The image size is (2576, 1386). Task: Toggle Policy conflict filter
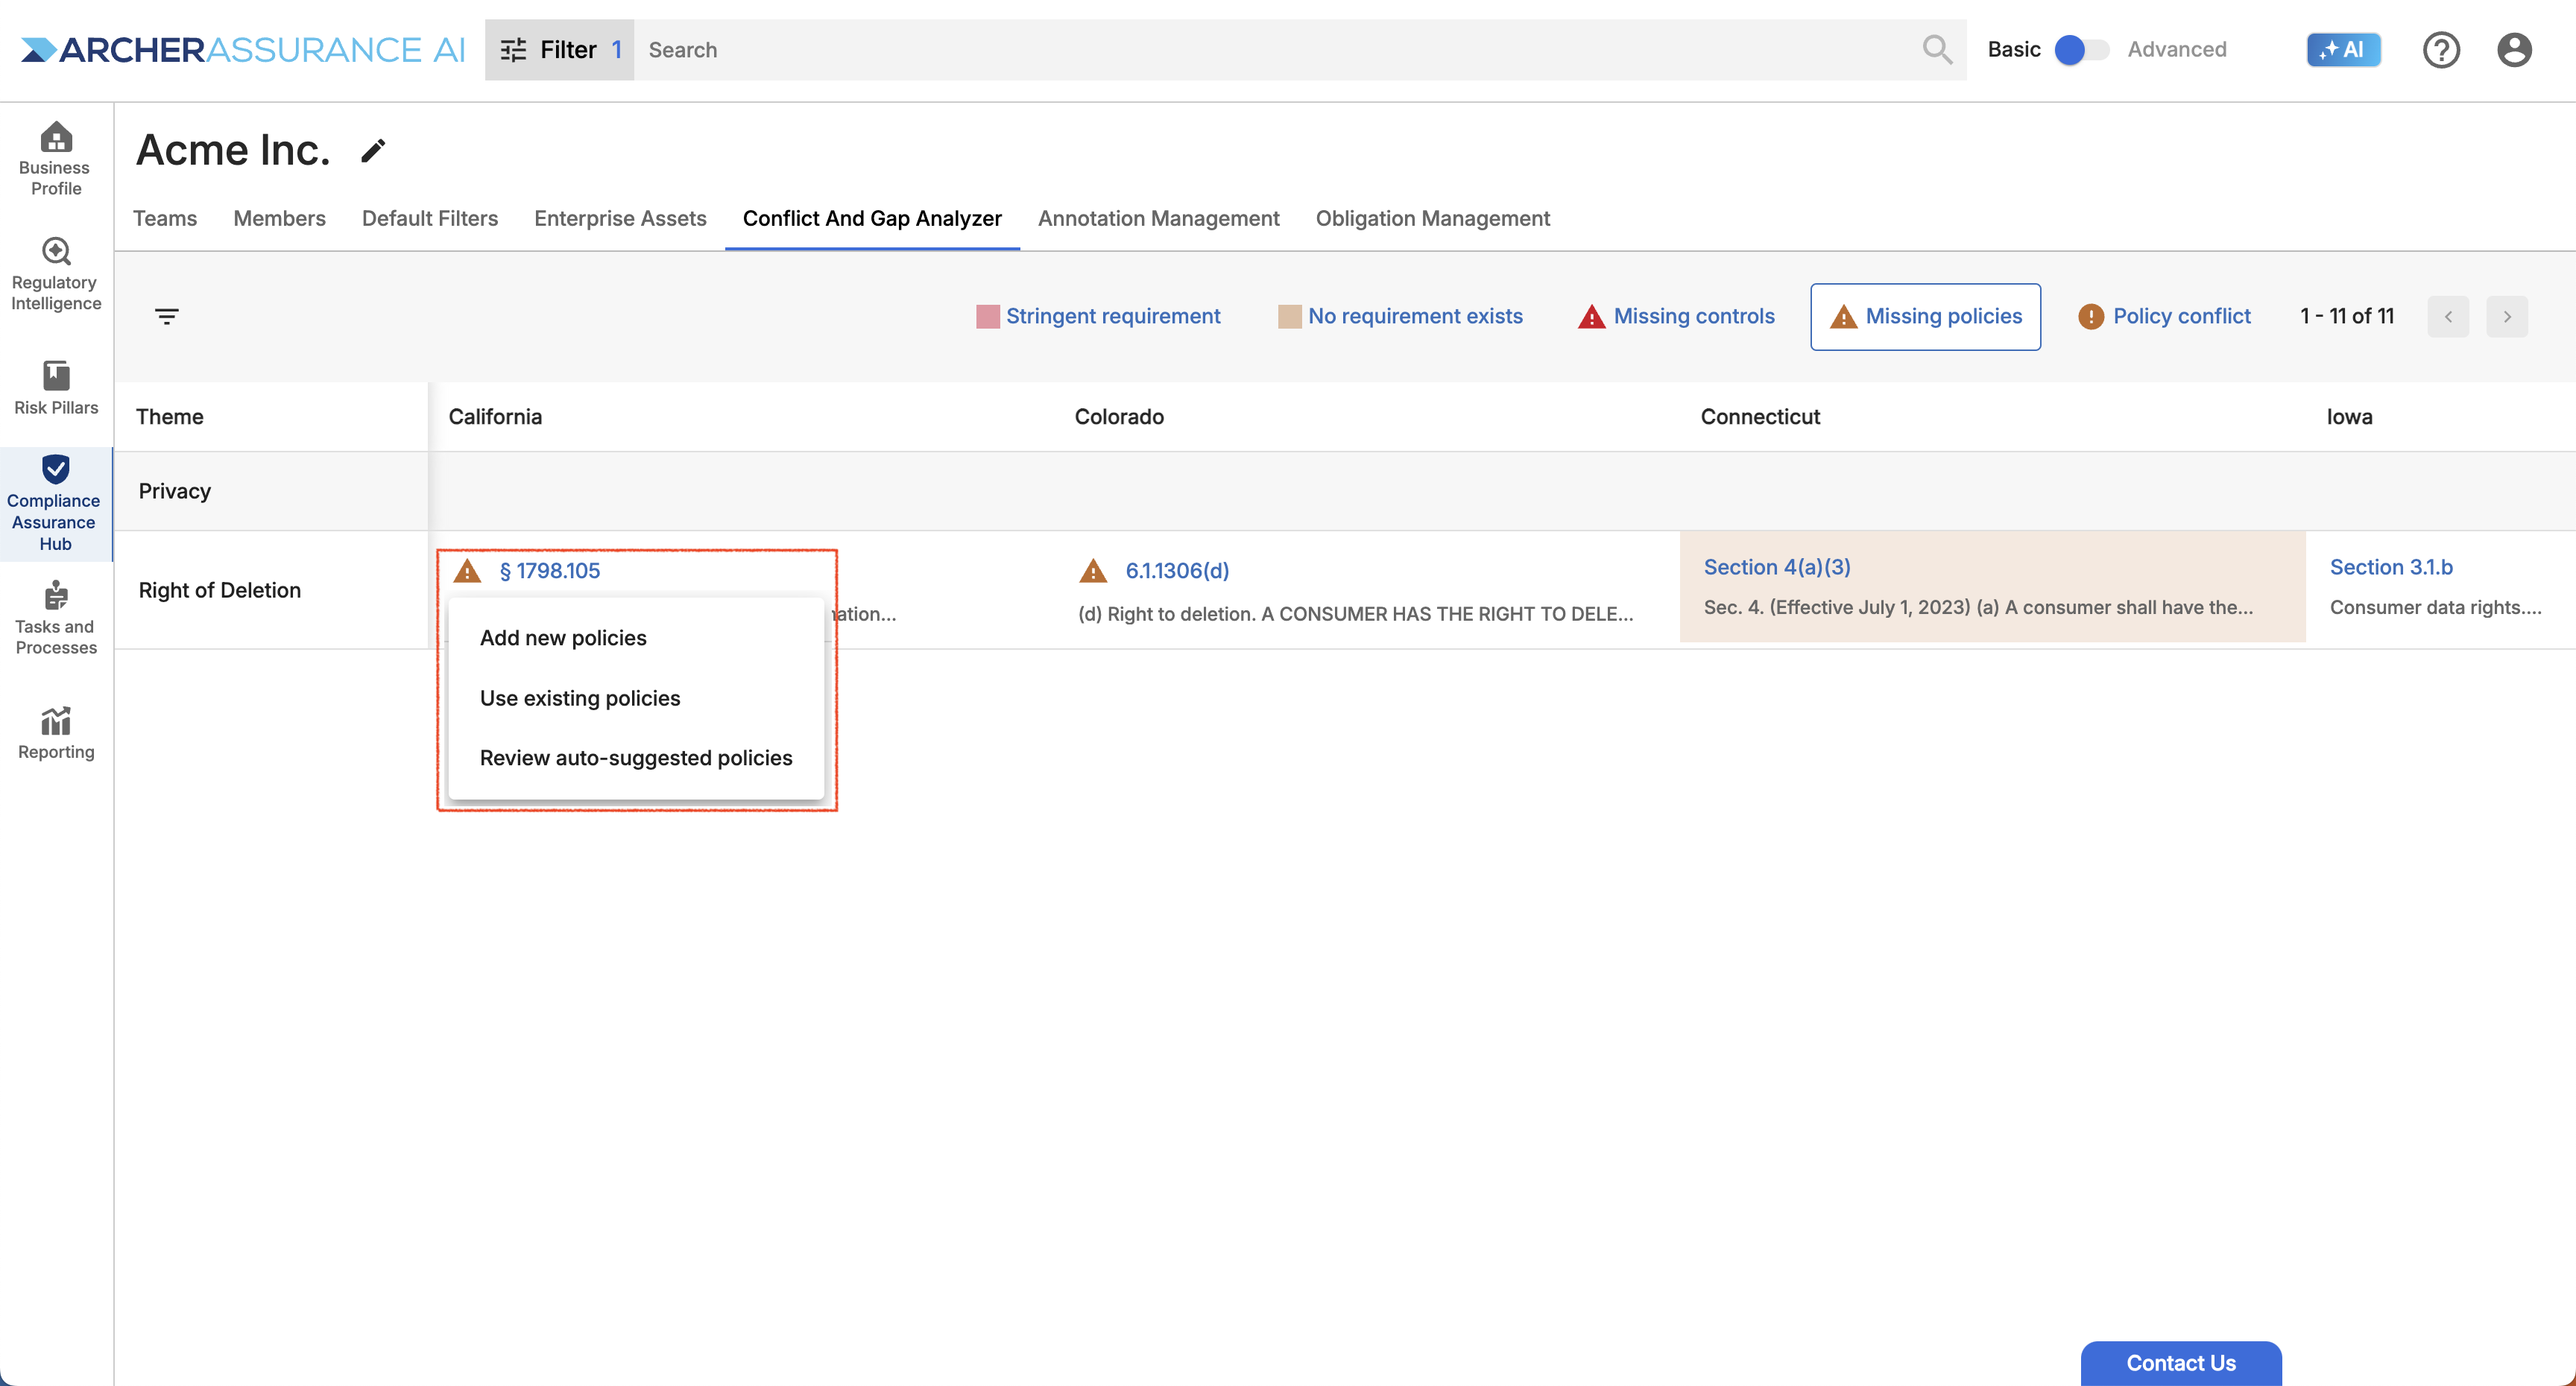pos(2164,316)
